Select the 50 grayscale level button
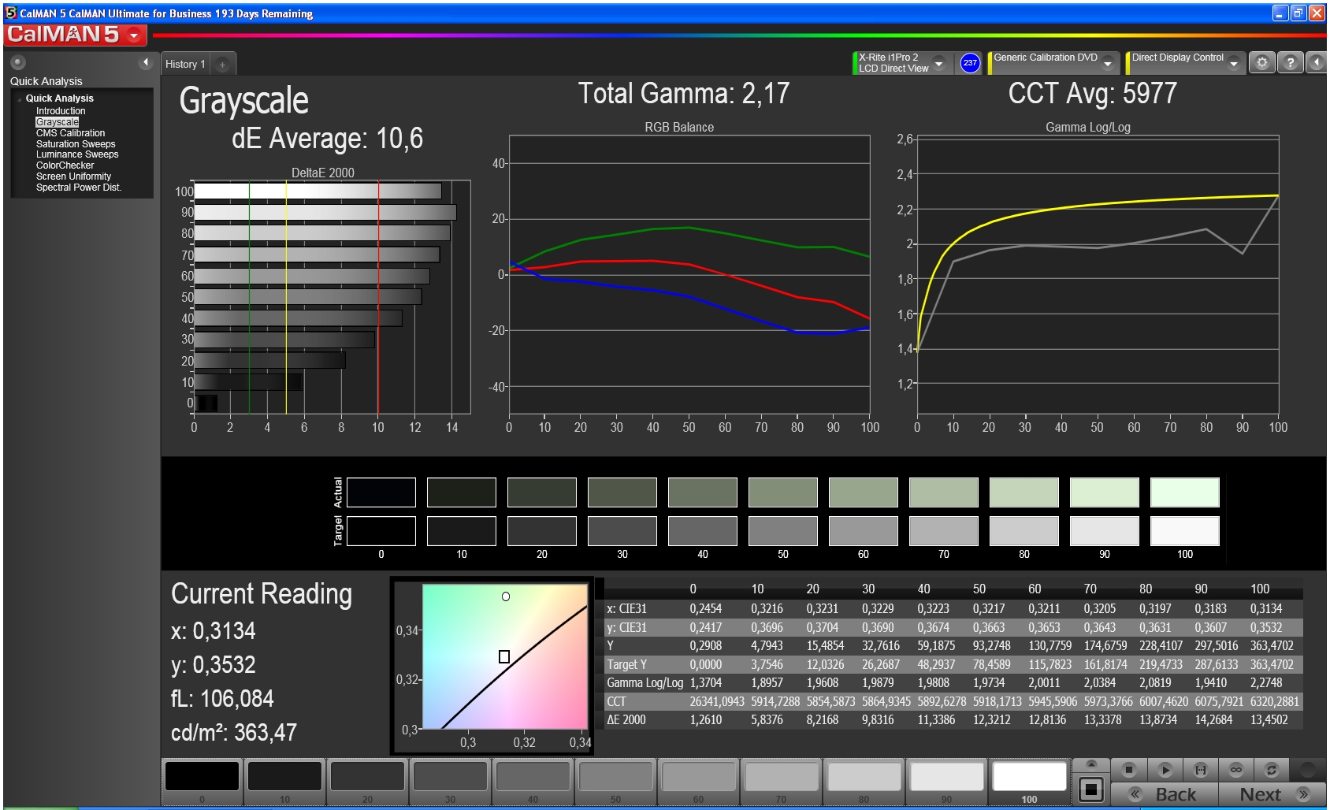The width and height of the screenshot is (1330, 810). pos(615,781)
